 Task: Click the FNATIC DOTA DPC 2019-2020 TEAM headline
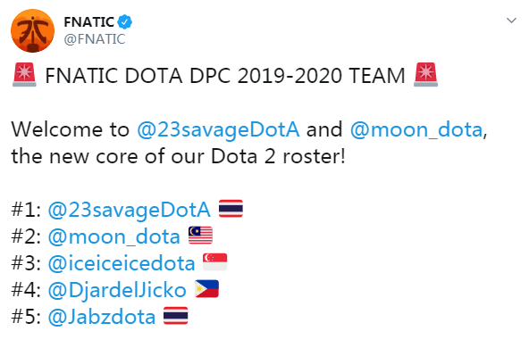(x=225, y=76)
